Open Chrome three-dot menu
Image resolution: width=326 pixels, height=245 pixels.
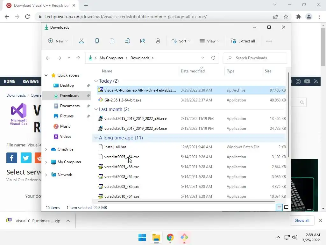click(319, 17)
